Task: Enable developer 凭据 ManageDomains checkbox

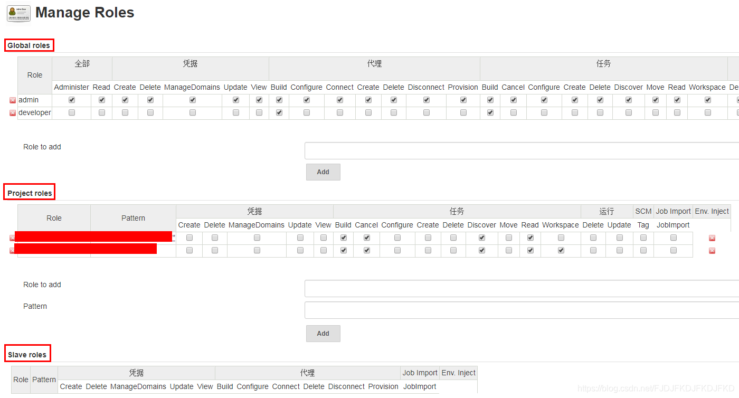Action: tap(193, 112)
